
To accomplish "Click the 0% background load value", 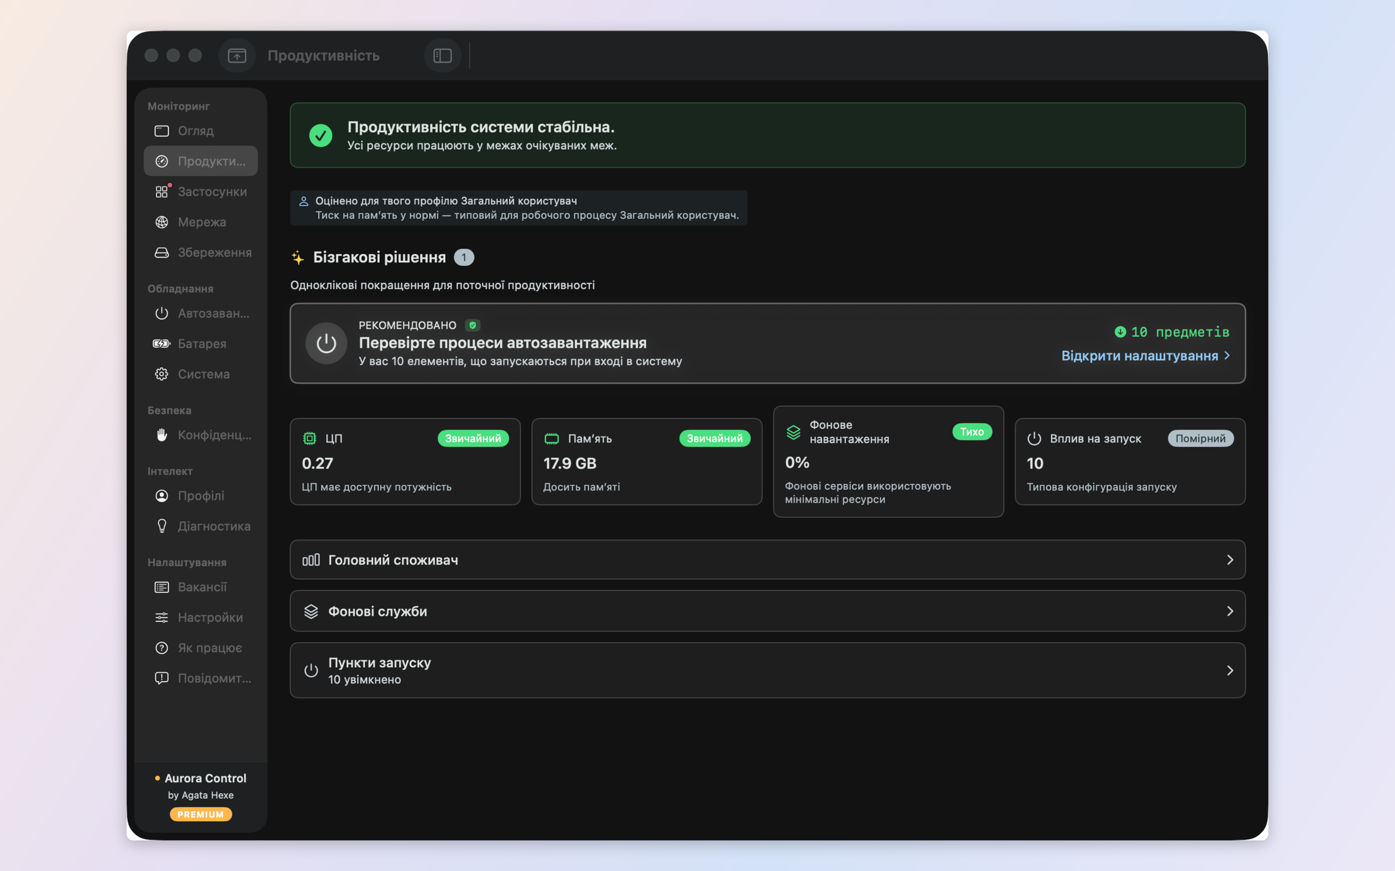I will [x=797, y=463].
